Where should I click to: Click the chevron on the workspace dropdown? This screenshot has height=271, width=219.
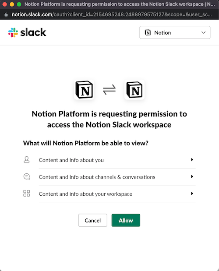pyautogui.click(x=203, y=32)
